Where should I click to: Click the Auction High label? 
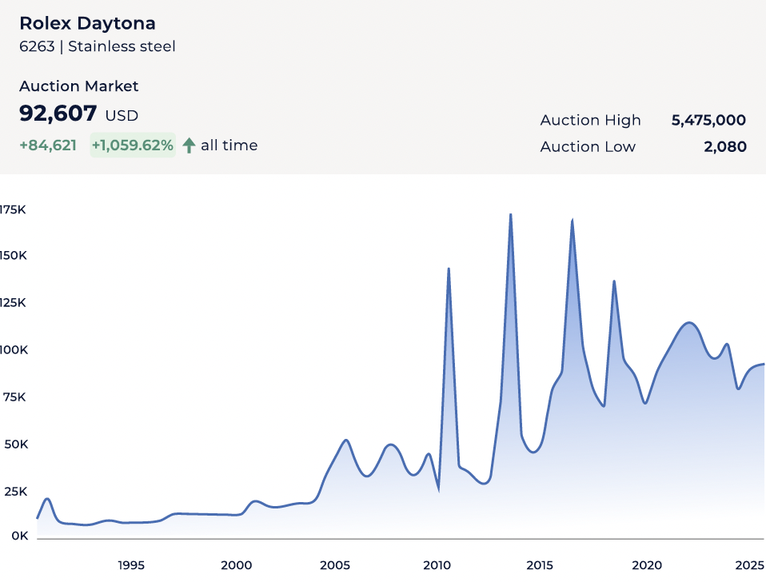(590, 120)
